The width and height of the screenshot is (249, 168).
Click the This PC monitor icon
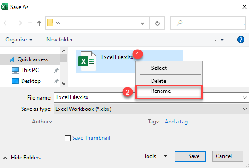[15, 70]
